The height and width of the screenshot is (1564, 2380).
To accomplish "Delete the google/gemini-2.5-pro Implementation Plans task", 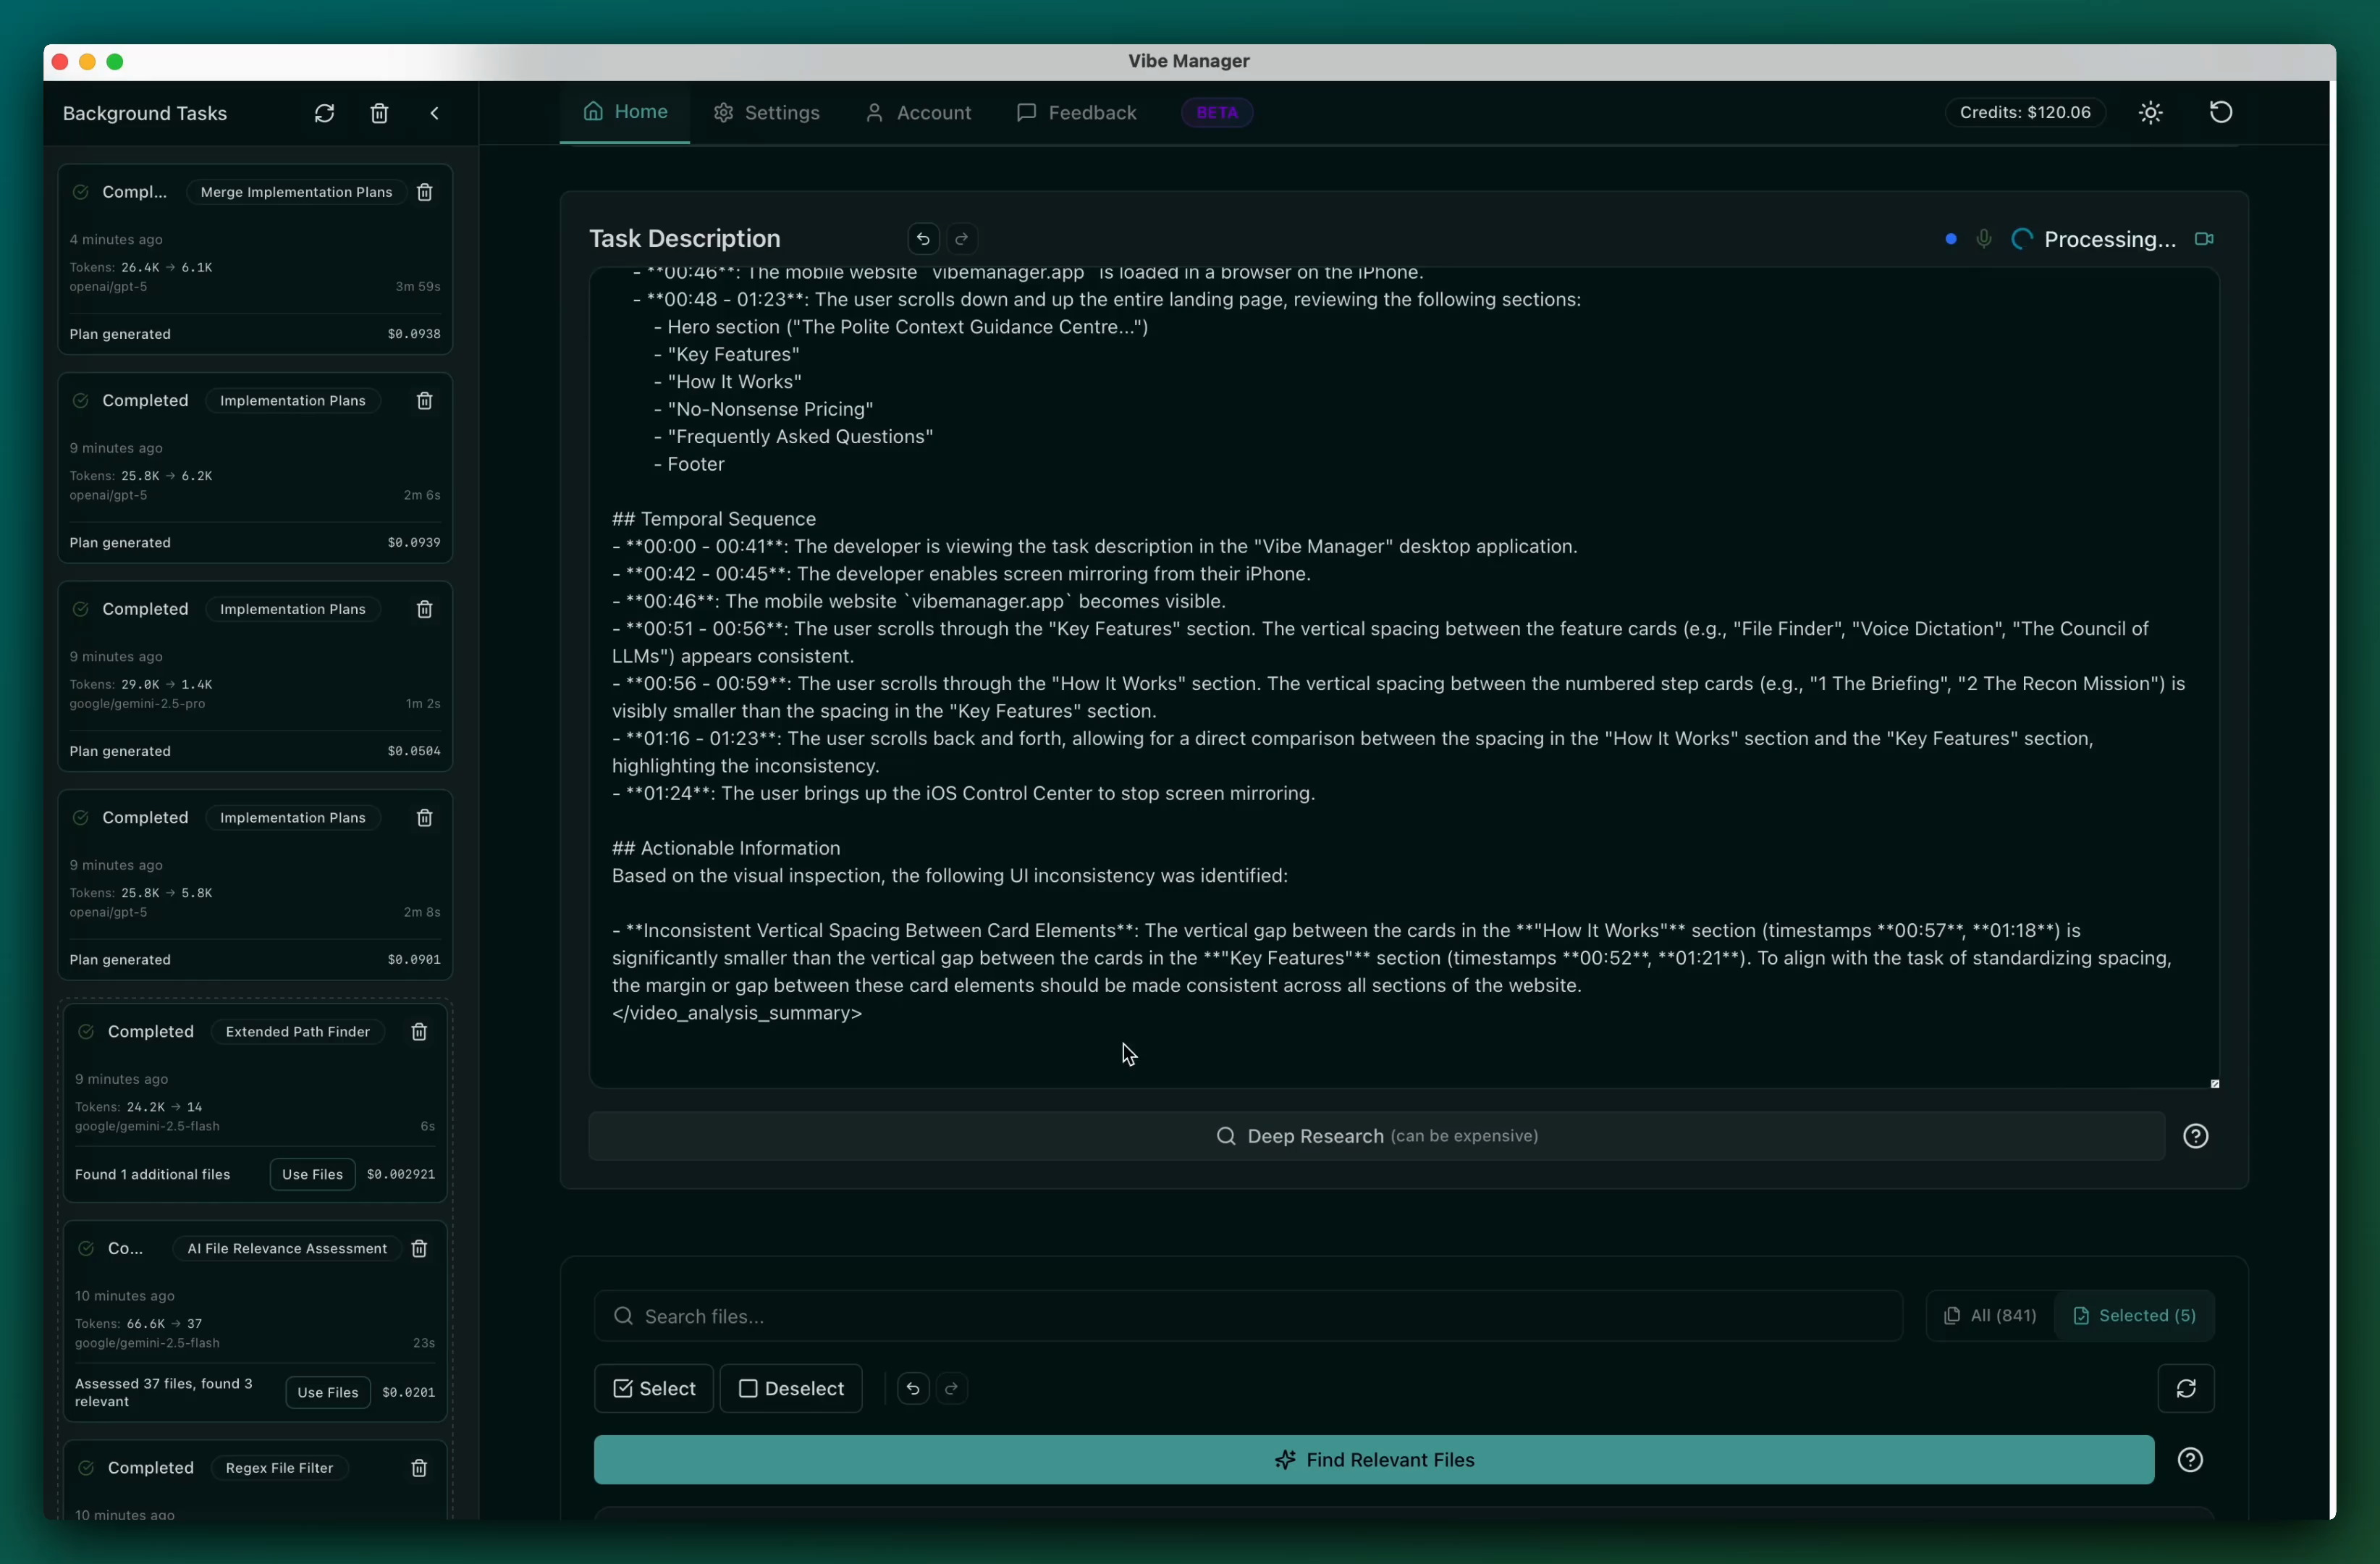I will pos(424,609).
